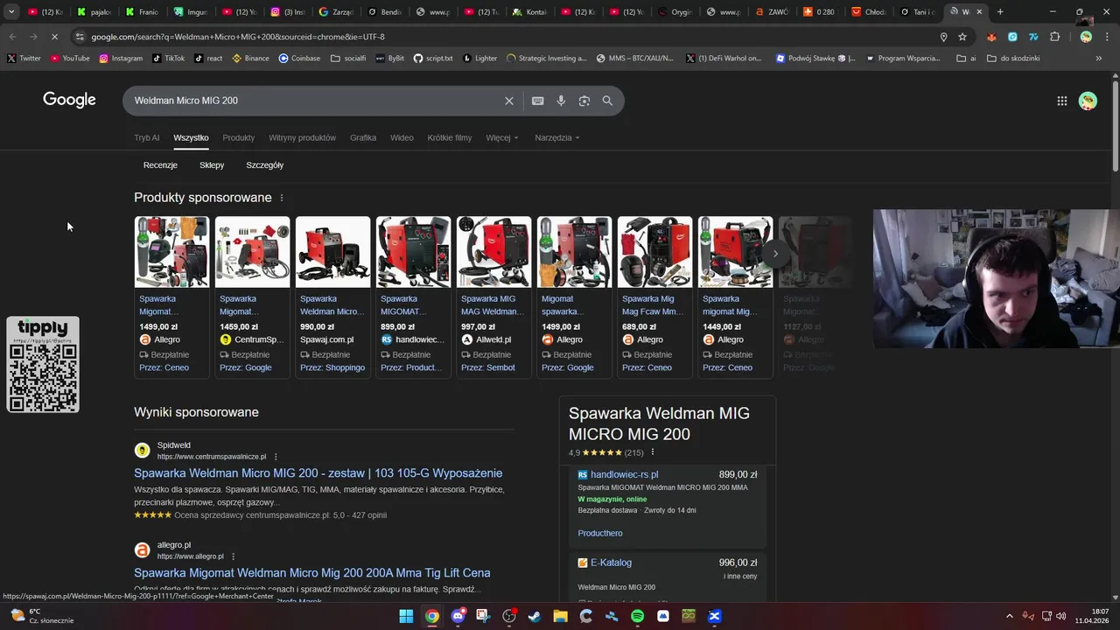
Task: Switch to the Chłodz browser tab
Action: tap(868, 12)
